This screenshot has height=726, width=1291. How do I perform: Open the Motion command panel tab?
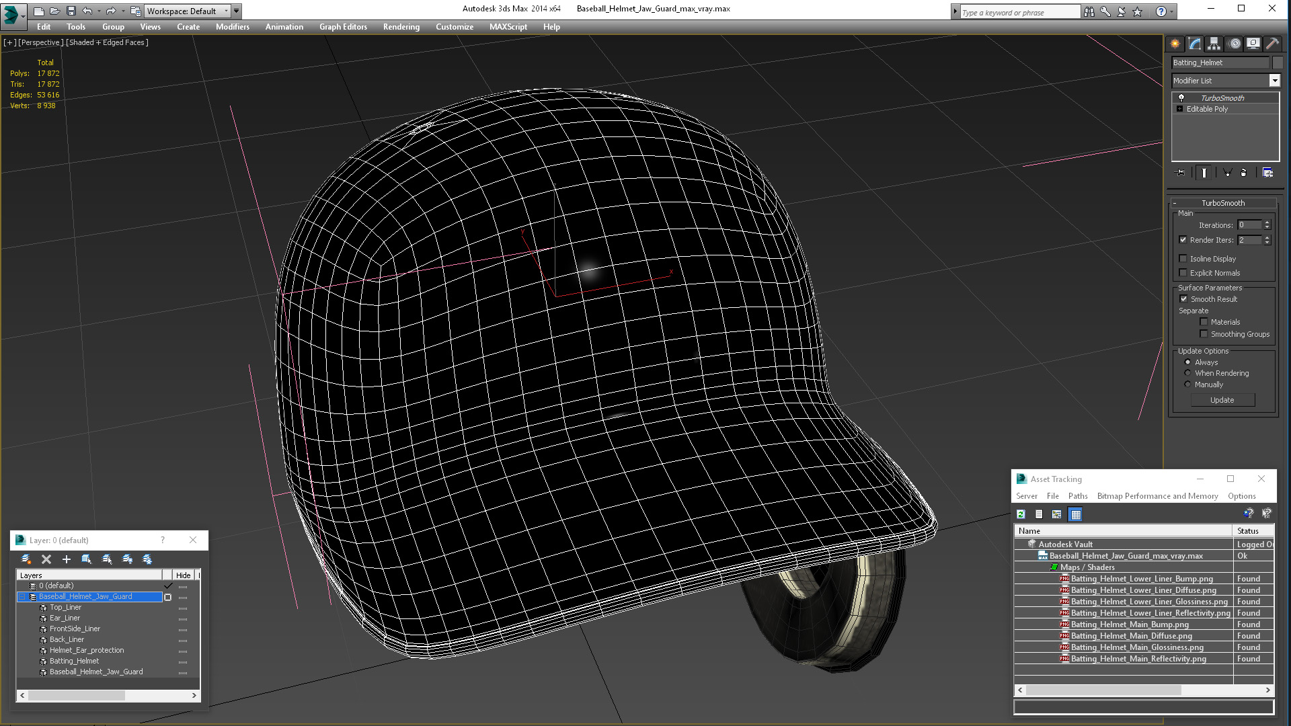pyautogui.click(x=1235, y=44)
